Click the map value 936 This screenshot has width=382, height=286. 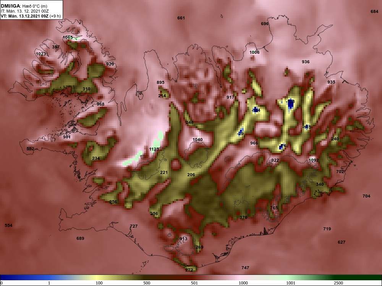306,62
